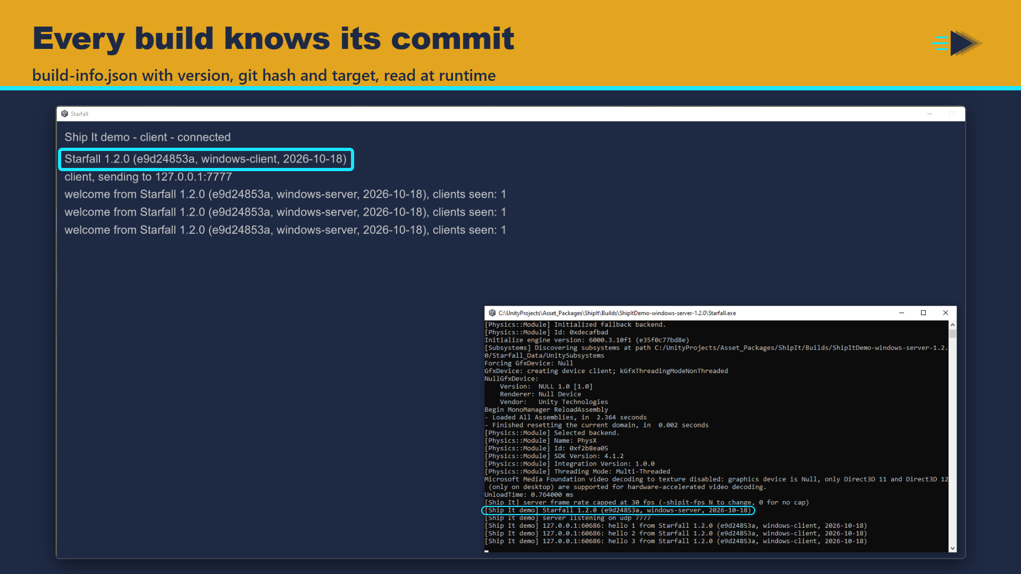Viewport: 1021px width, 574px height.
Task: Minimize the Starfall client window
Action: coord(930,114)
